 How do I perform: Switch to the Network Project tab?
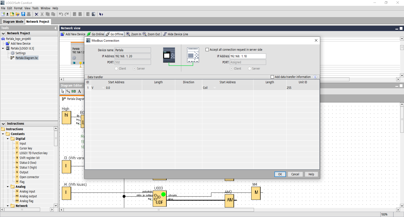[x=38, y=22]
